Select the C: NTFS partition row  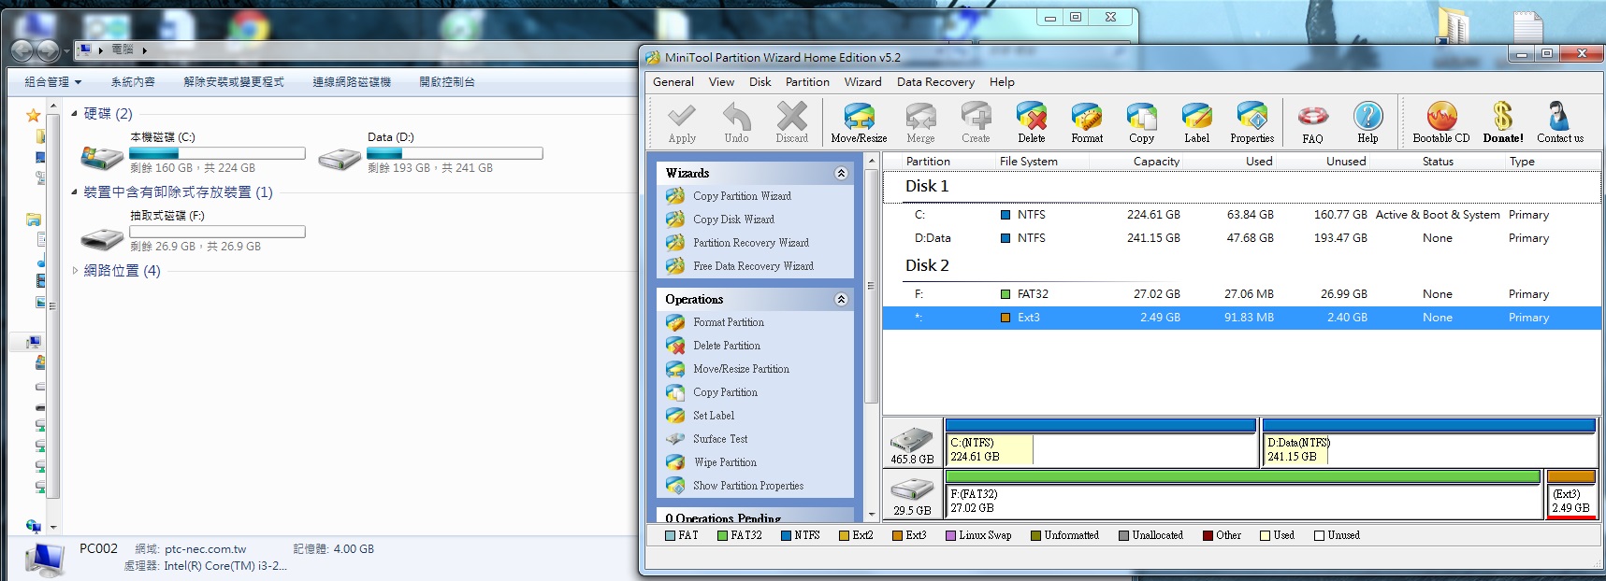point(1241,215)
